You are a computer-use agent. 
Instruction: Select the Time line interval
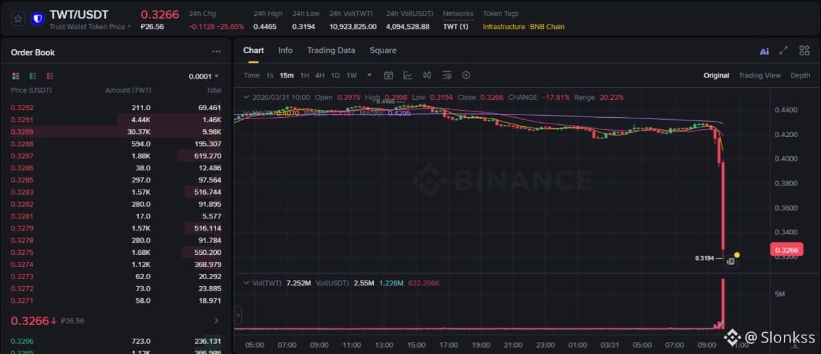[x=251, y=76]
